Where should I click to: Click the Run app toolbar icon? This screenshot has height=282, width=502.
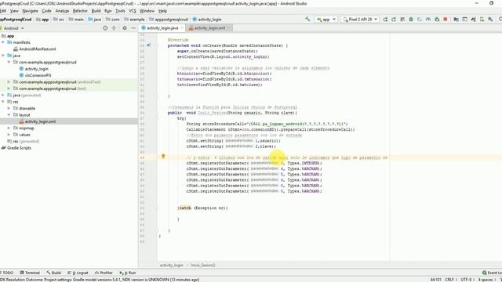(x=385, y=19)
